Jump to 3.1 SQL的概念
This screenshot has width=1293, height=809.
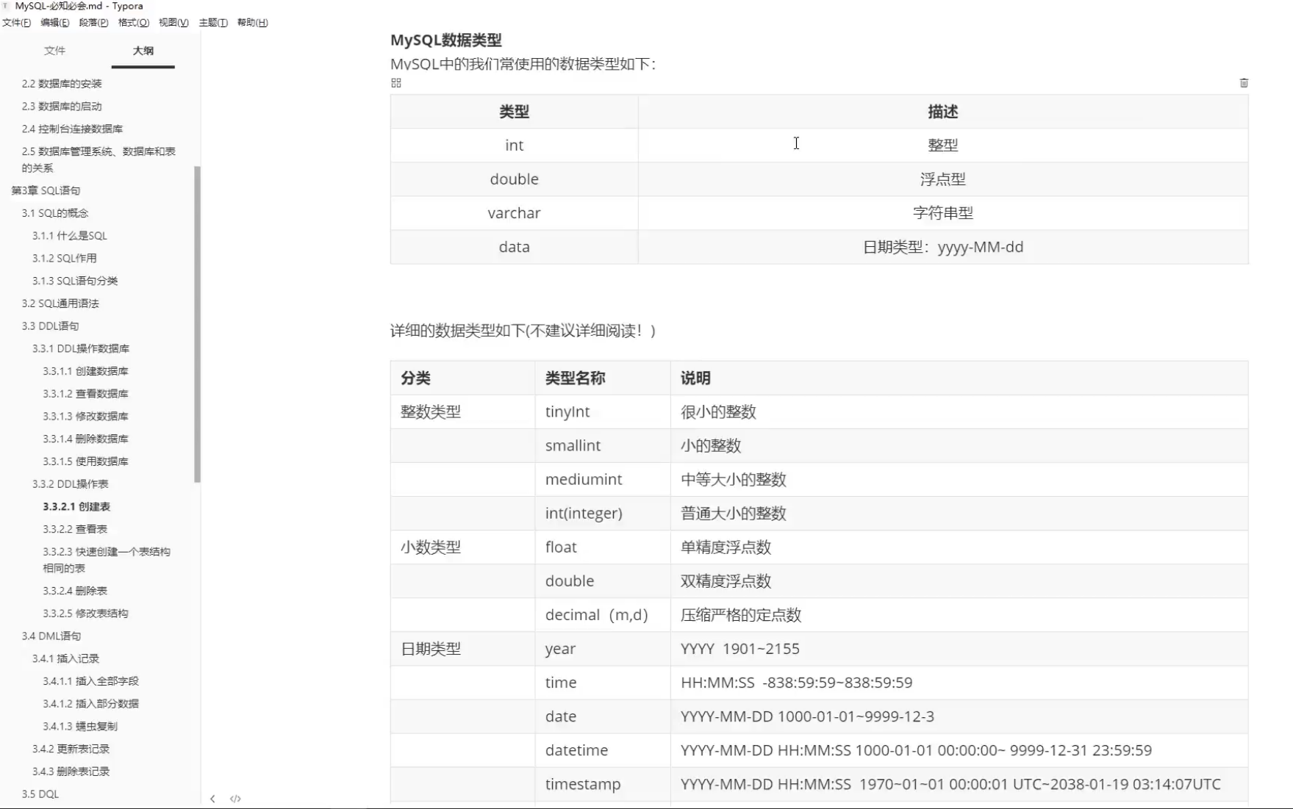(54, 214)
